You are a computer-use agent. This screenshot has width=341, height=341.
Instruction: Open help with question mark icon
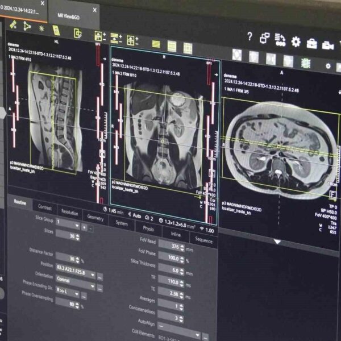click(250, 36)
